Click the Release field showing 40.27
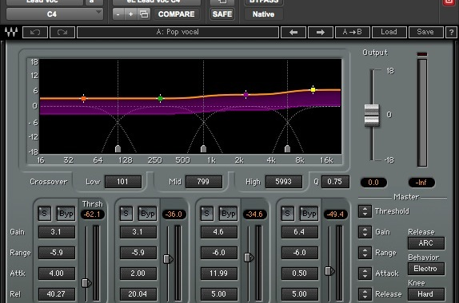Screen dimensions: 459x303 click(57, 294)
